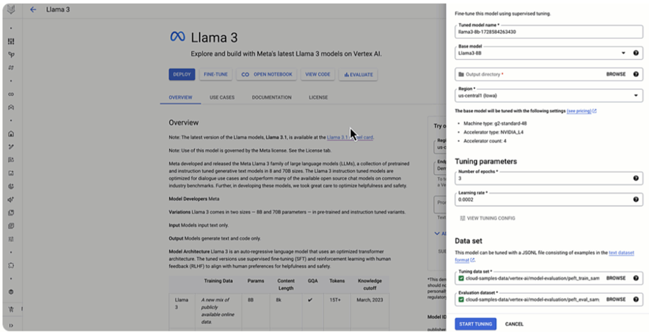Switch to the Overview tab

pos(180,97)
